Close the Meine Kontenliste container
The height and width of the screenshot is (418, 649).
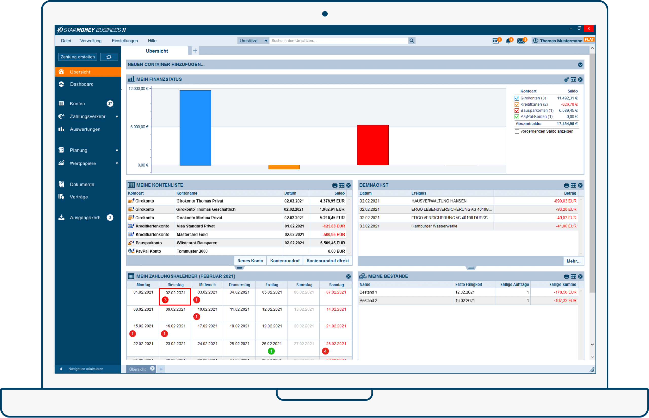click(348, 185)
